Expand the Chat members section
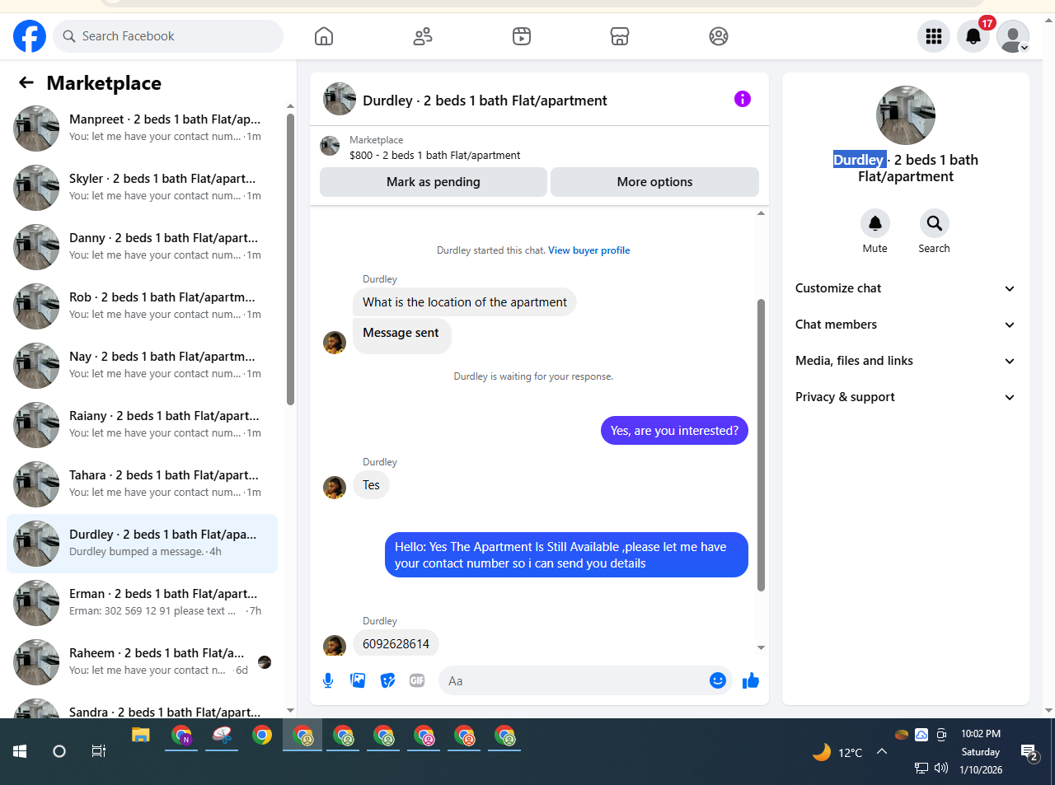Screen dimensions: 1055x785 pyautogui.click(x=906, y=325)
